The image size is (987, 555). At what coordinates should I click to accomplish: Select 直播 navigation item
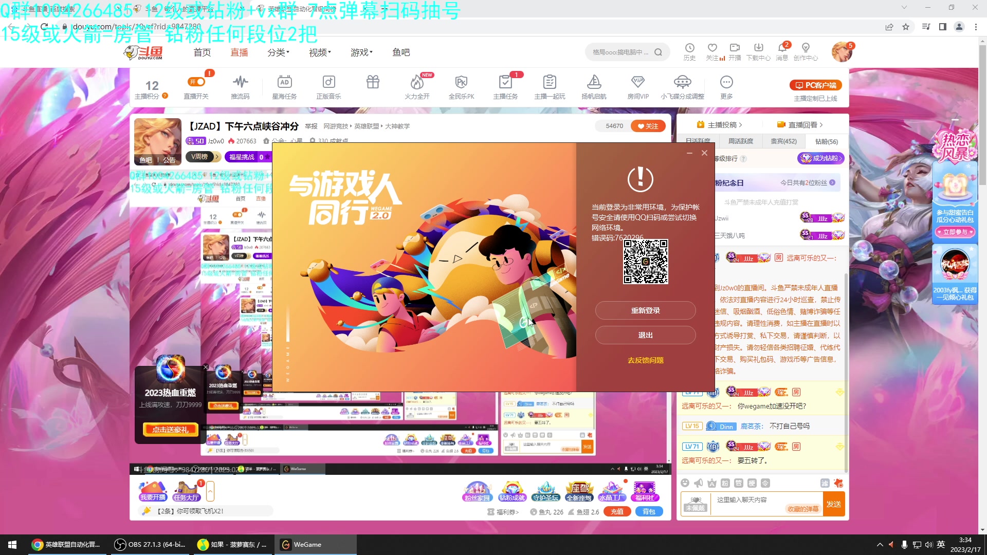[x=239, y=52]
